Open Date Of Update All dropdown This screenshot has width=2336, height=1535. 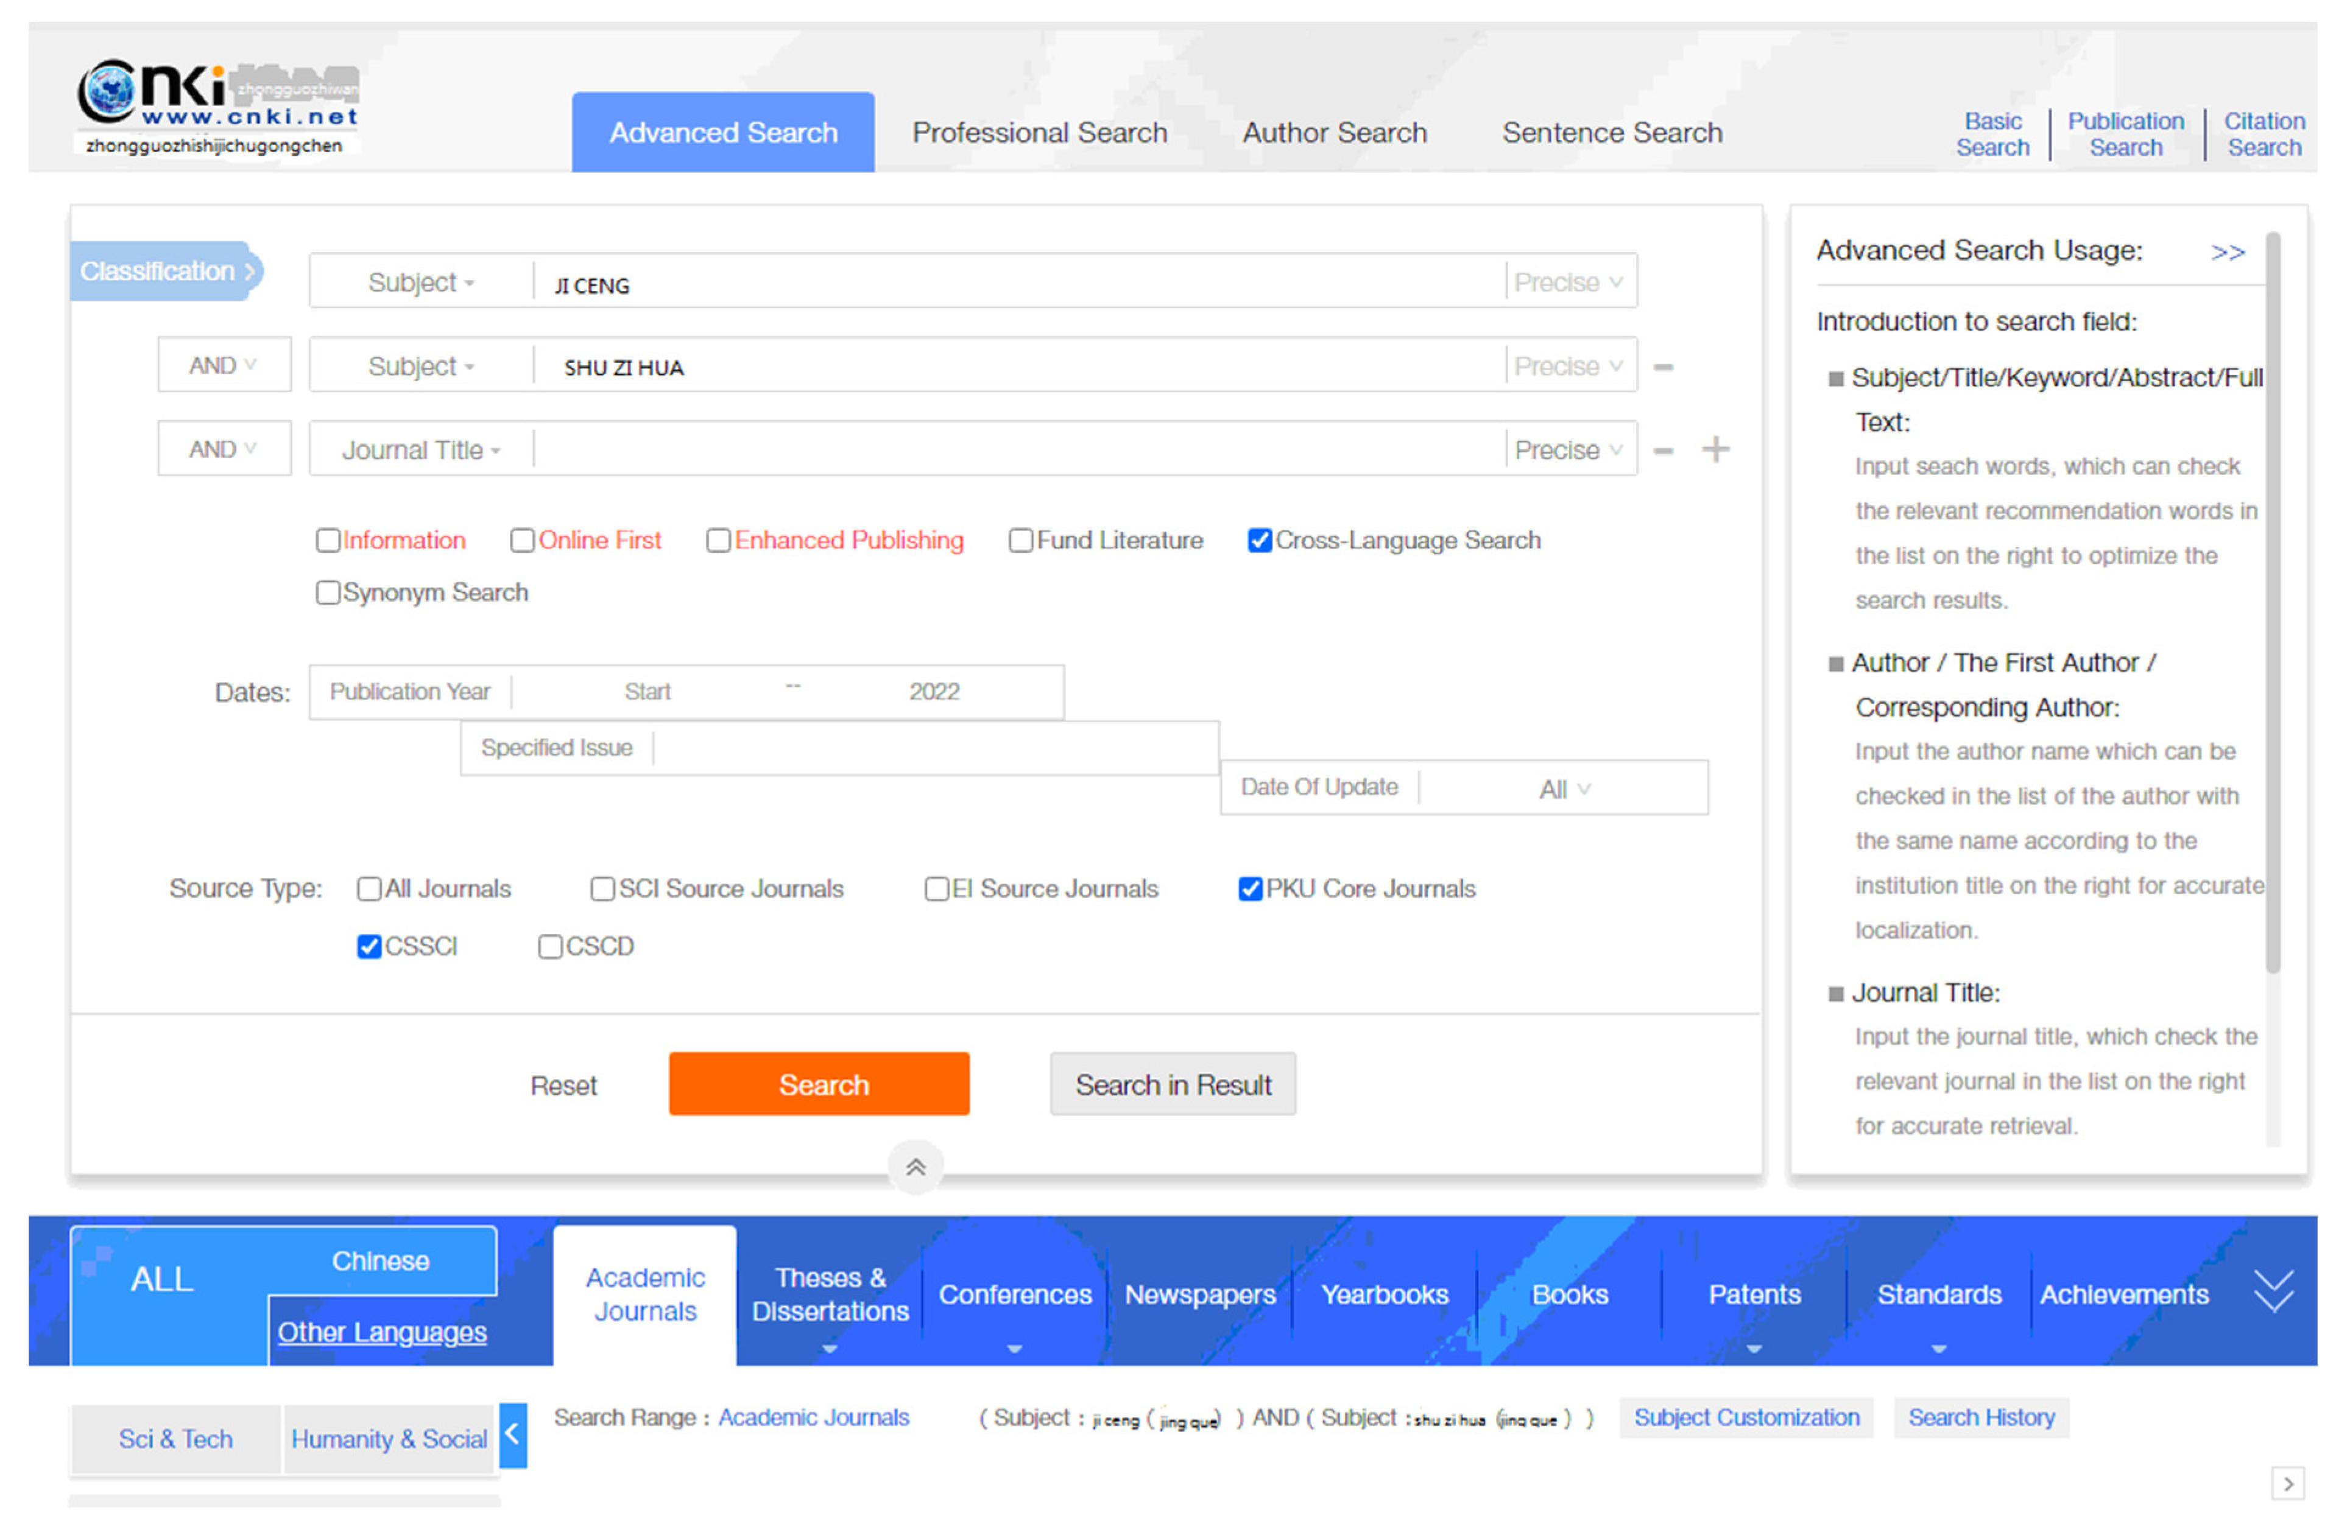[x=1564, y=790]
